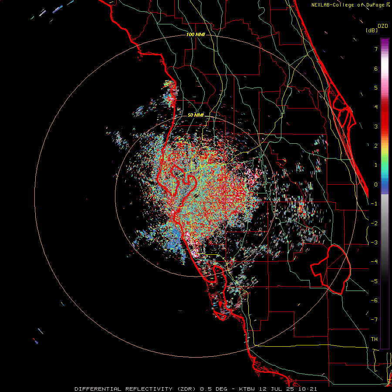Click the "TH" label on color scale

click(x=374, y=339)
